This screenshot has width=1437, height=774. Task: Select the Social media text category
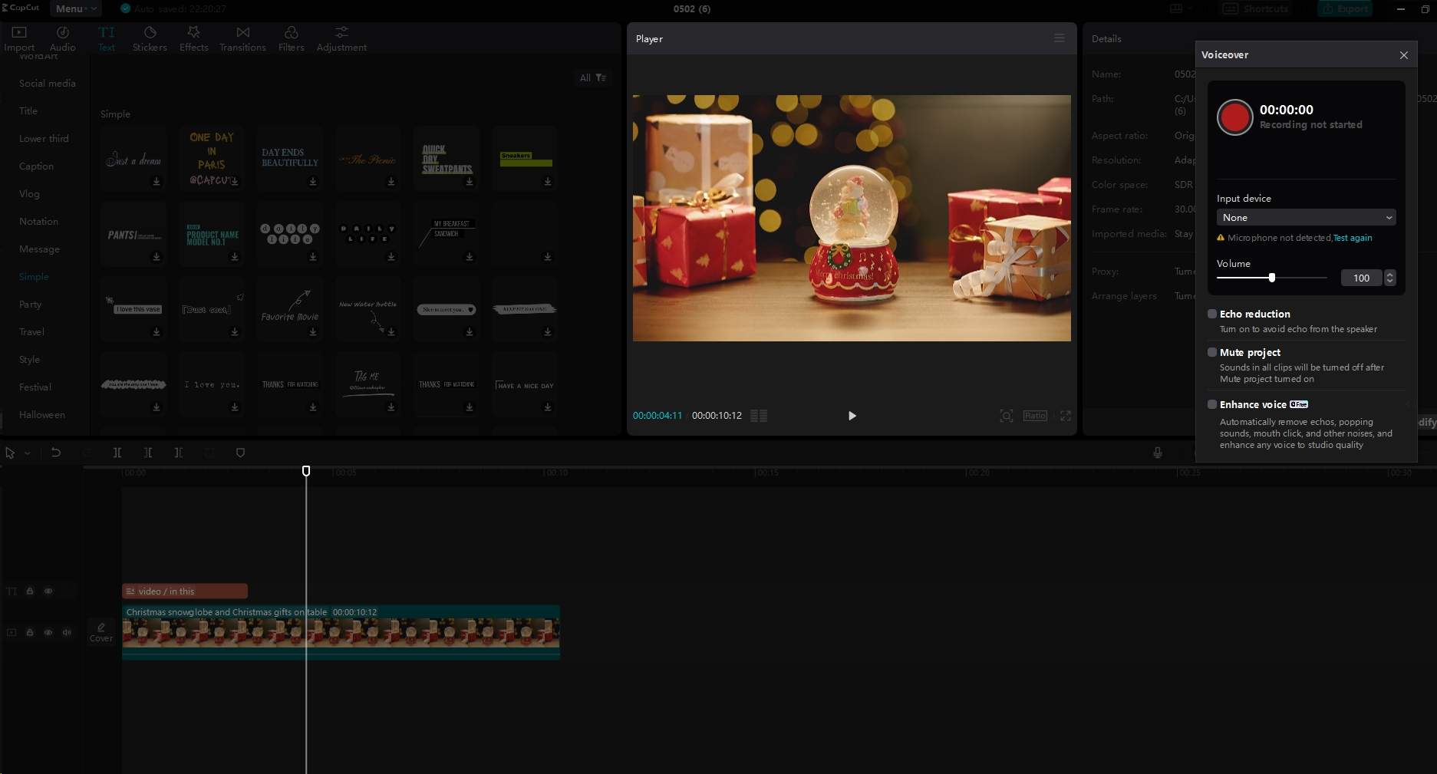coord(47,83)
